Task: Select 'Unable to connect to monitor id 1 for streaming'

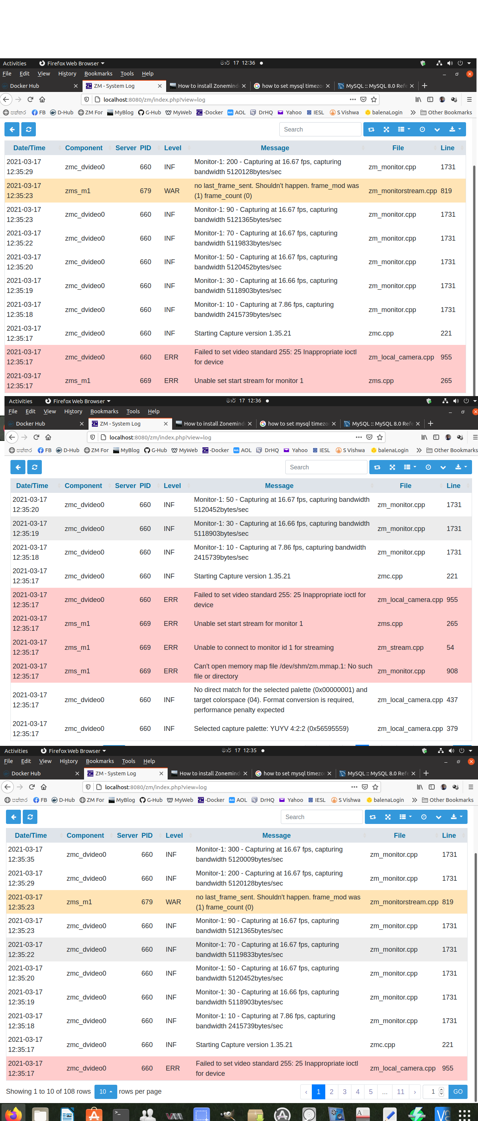Action: click(264, 648)
